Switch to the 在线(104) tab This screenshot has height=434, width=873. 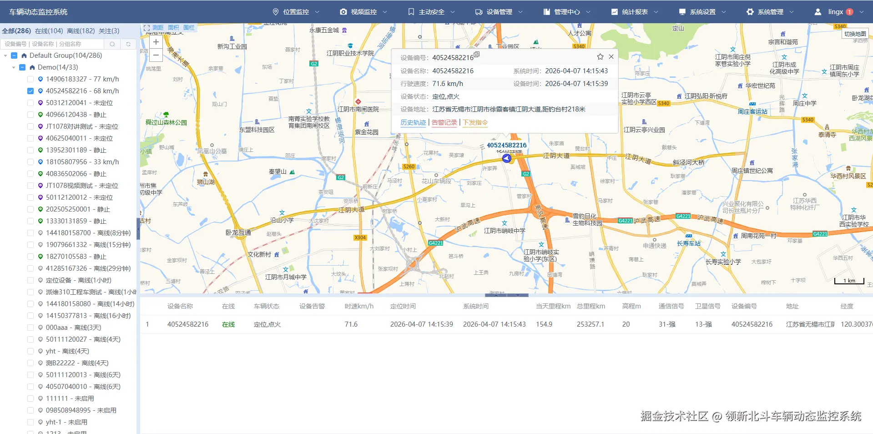[49, 31]
